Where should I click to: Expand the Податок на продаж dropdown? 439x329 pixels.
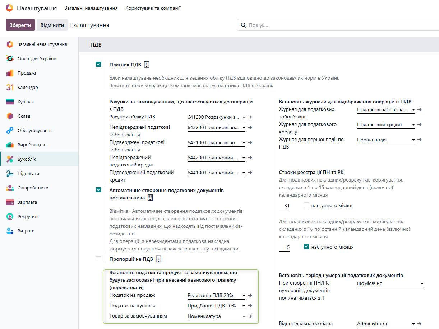[216, 296]
